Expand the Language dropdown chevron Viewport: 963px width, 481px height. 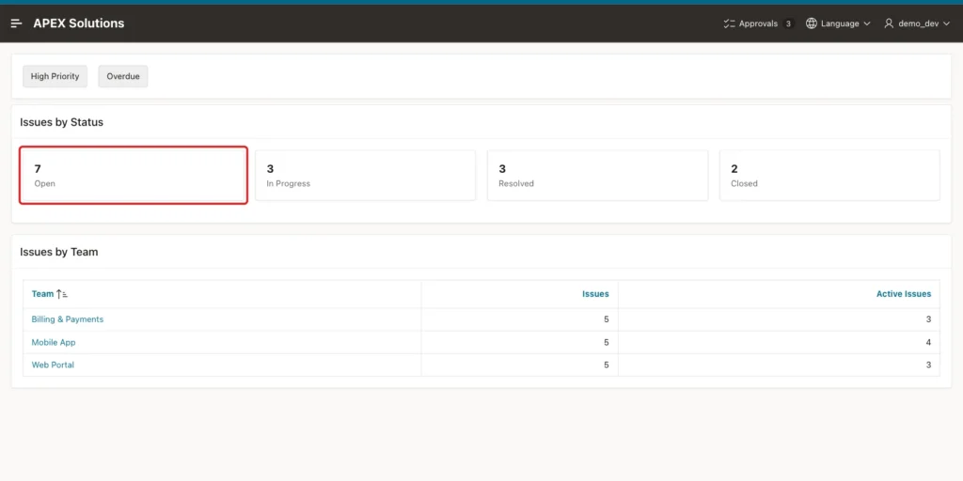866,23
